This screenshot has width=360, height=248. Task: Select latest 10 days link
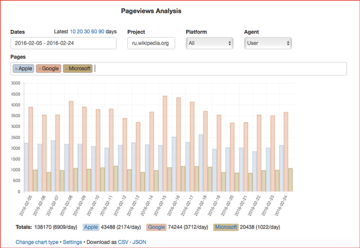pyautogui.click(x=72, y=32)
